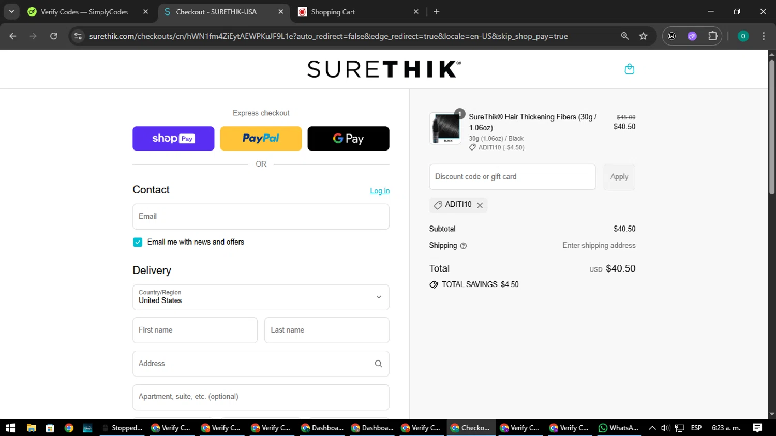Click the Last name field
This screenshot has width=776, height=436.
coord(326,330)
